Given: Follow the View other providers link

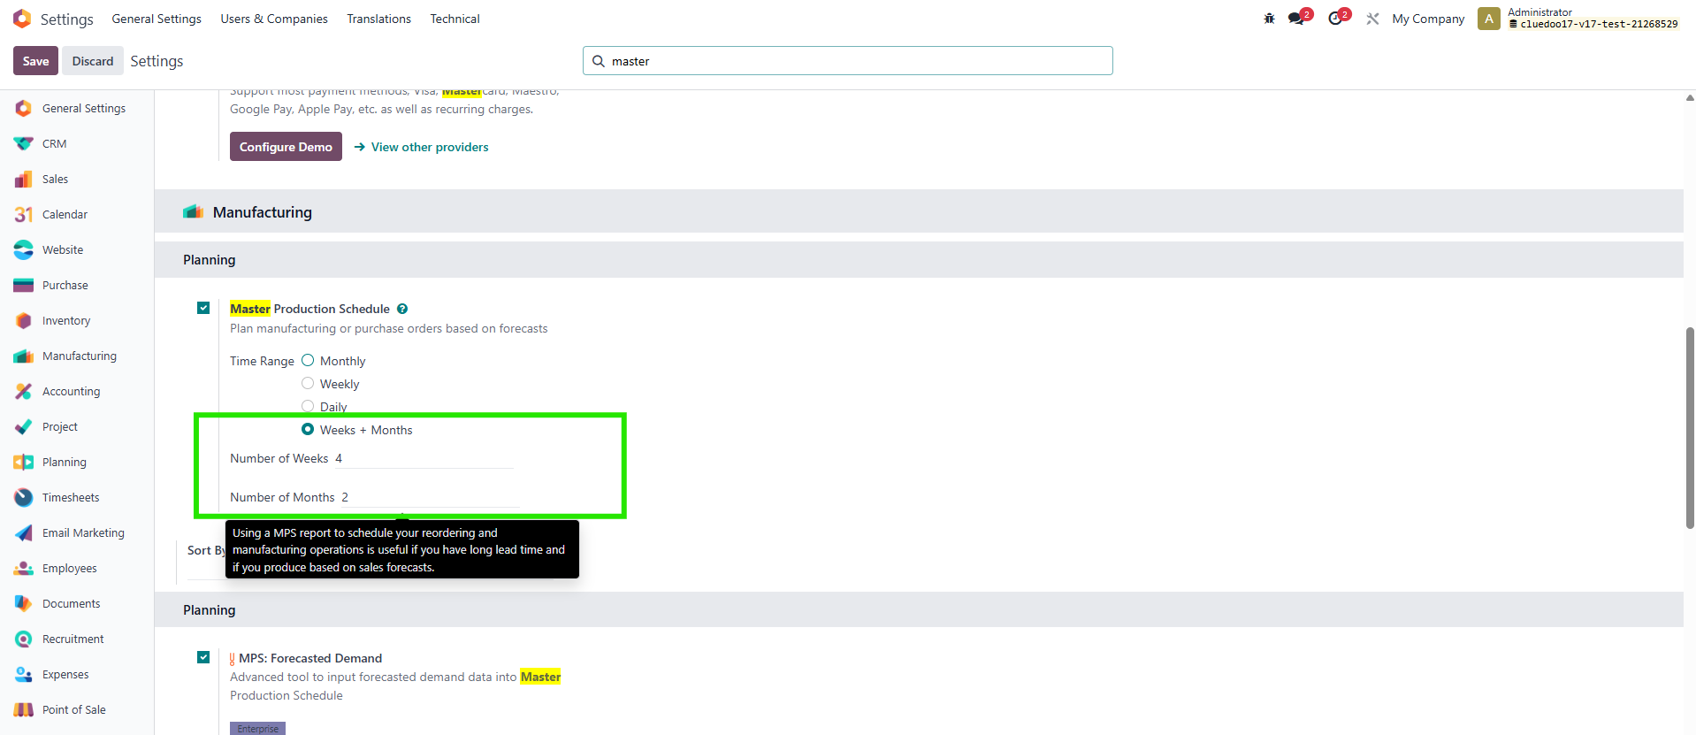Looking at the screenshot, I should pyautogui.click(x=429, y=147).
